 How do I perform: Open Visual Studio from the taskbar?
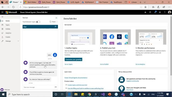[103, 94]
